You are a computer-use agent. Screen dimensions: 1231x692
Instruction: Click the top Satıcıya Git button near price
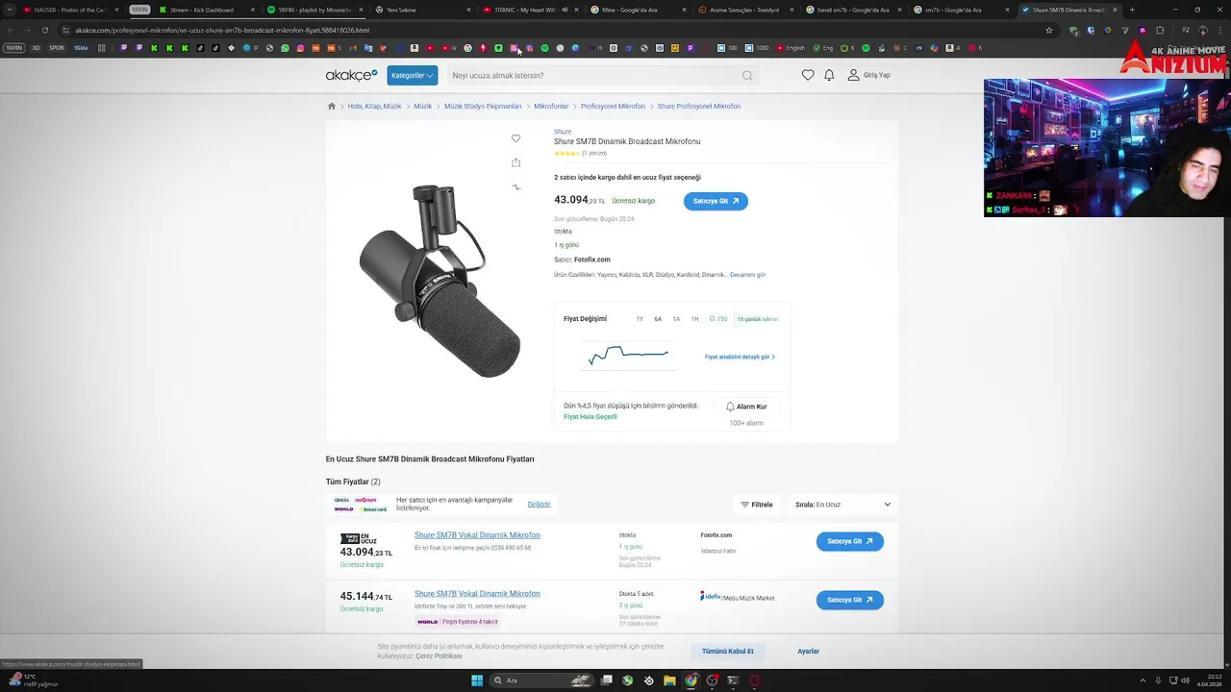716,201
